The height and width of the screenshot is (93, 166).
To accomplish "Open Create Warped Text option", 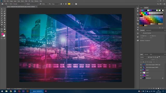I will [73, 4].
